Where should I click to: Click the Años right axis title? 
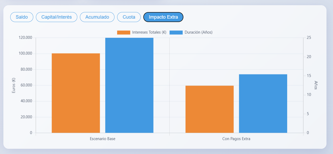316,85
